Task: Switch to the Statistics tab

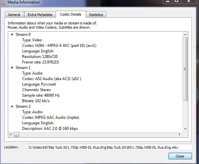Action: click(96, 15)
